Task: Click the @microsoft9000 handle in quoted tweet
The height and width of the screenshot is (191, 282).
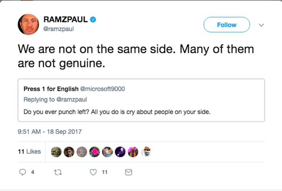Action: click(x=102, y=89)
